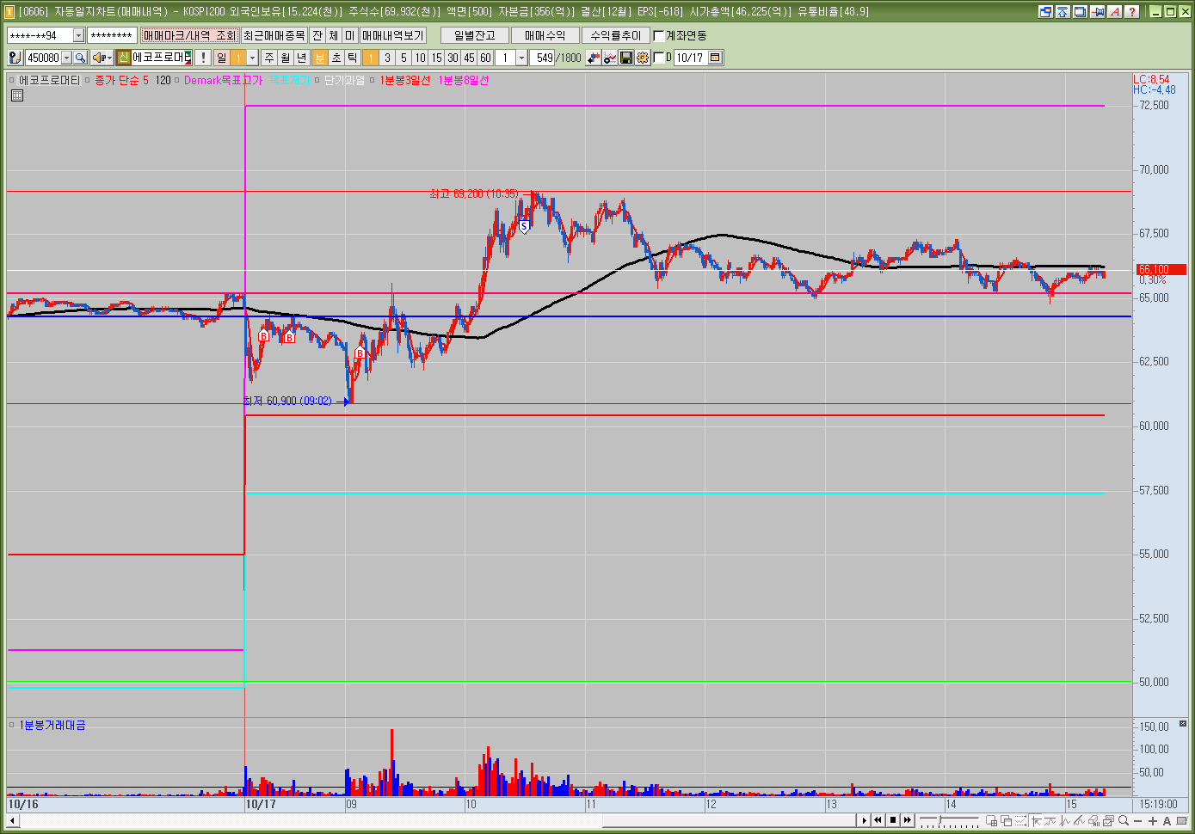Select the 60-minute interval button
1195x834 pixels.
click(x=485, y=58)
